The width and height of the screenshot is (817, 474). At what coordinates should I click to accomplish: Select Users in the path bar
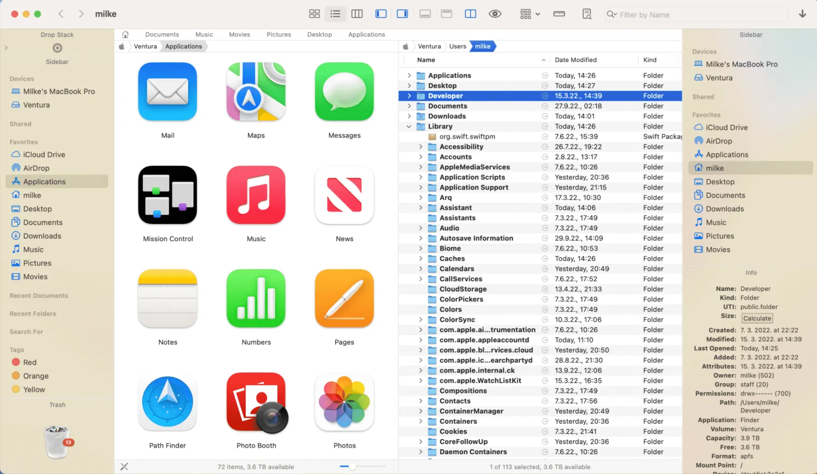point(458,47)
